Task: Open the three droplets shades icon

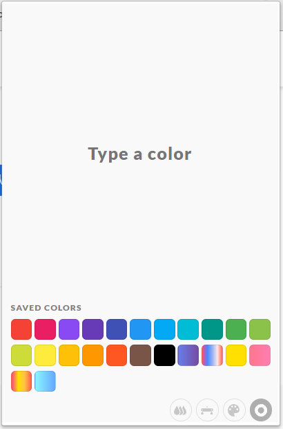Action: [180, 410]
